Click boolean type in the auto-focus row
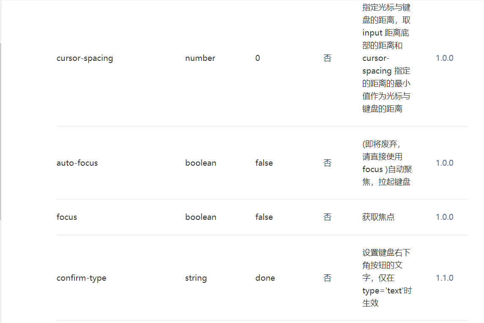The width and height of the screenshot is (484, 323). tap(201, 163)
